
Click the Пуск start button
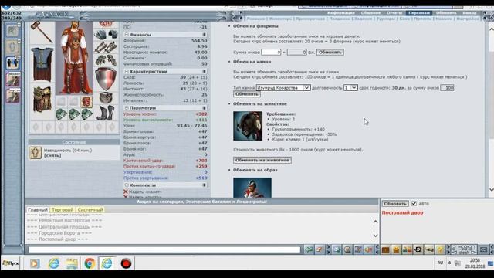click(11, 263)
